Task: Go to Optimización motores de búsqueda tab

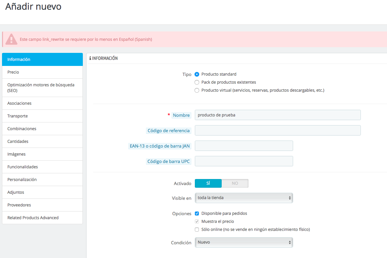Action: [x=43, y=88]
